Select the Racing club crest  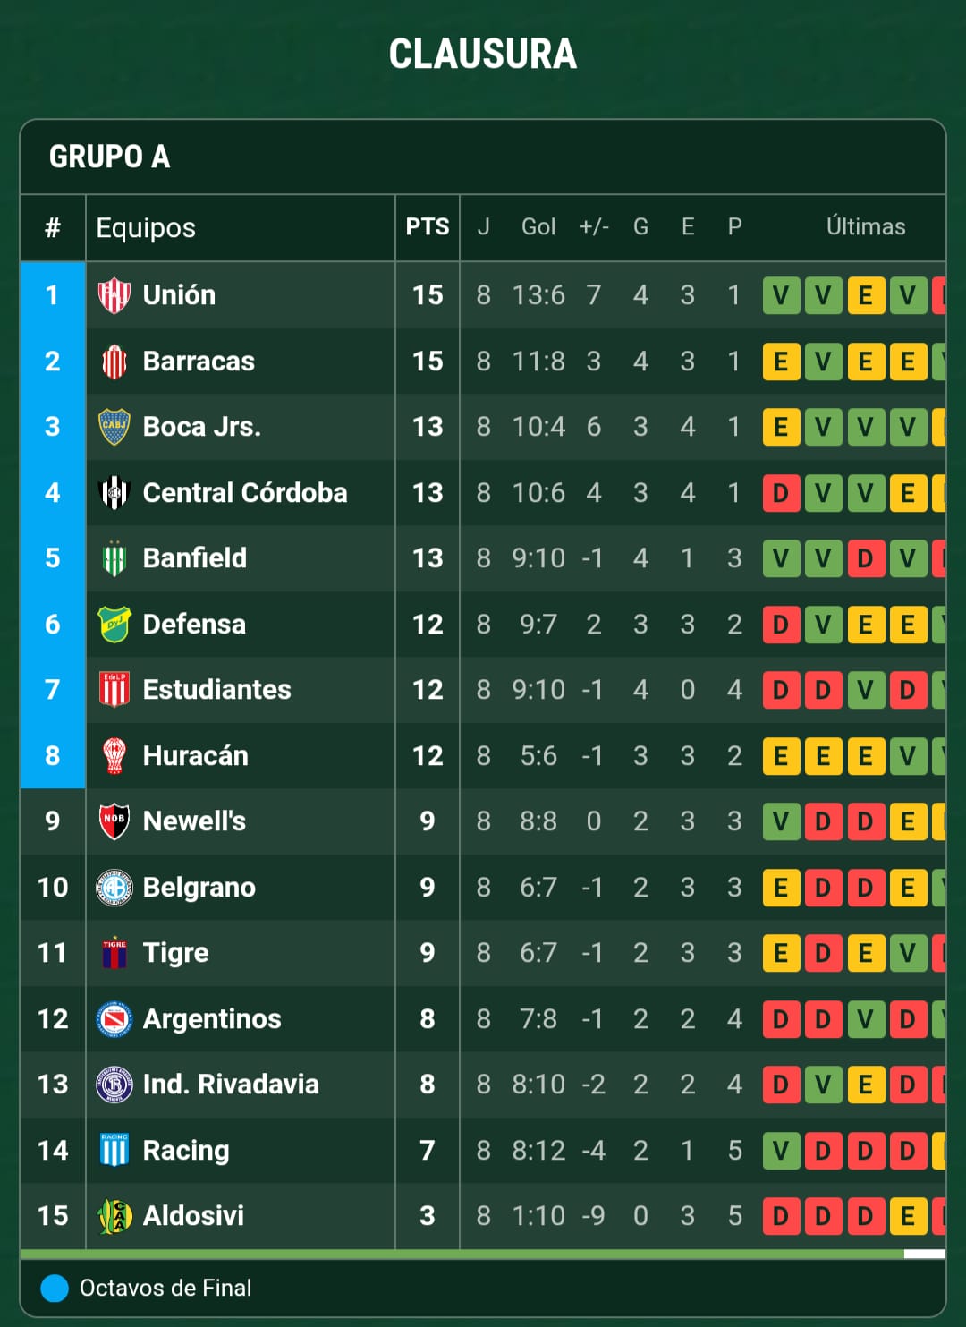click(x=114, y=1151)
